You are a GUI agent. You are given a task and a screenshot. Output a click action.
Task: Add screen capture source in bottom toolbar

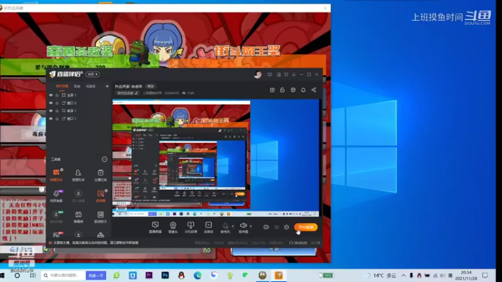(155, 227)
